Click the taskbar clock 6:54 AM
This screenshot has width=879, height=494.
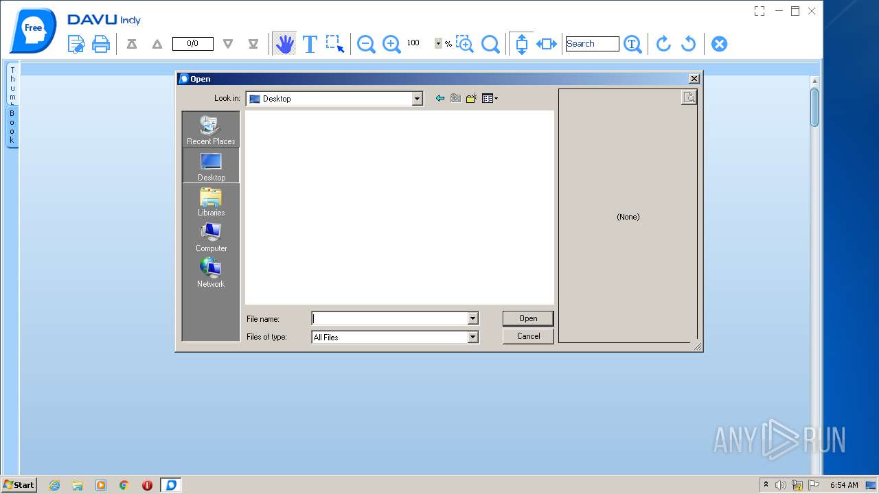pyautogui.click(x=844, y=485)
